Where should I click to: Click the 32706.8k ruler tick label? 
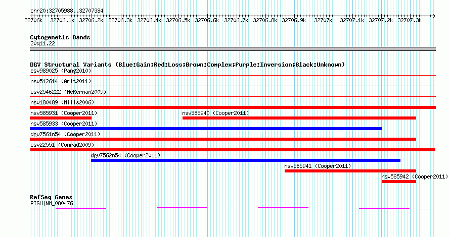coord(265,20)
